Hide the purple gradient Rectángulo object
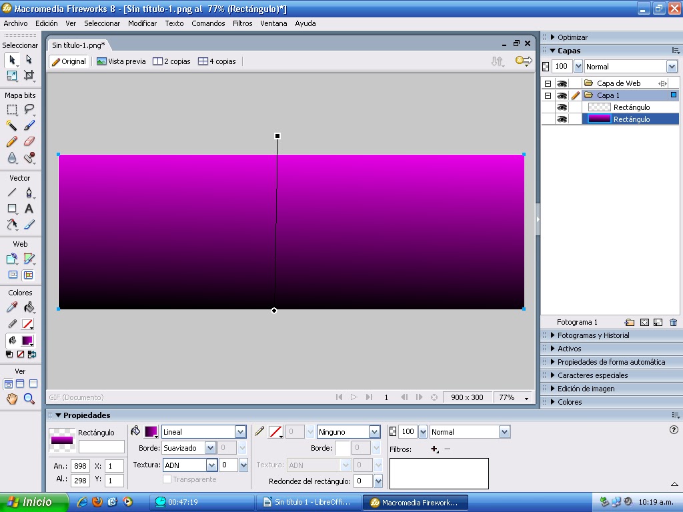Screen dimensions: 683x512 tap(562, 119)
